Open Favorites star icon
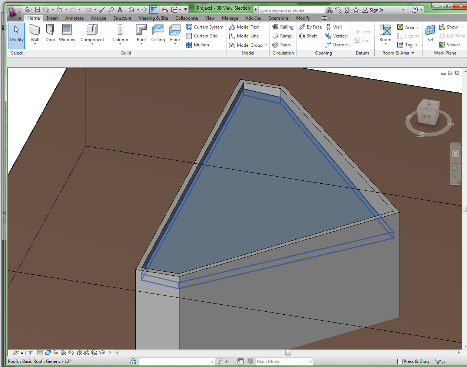The height and width of the screenshot is (367, 467). point(356,10)
